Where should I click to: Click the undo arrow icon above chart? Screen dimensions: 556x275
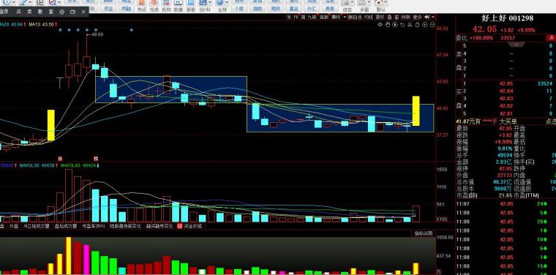click(402, 24)
